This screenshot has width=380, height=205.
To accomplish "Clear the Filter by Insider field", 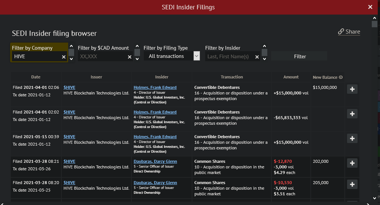I will [257, 57].
